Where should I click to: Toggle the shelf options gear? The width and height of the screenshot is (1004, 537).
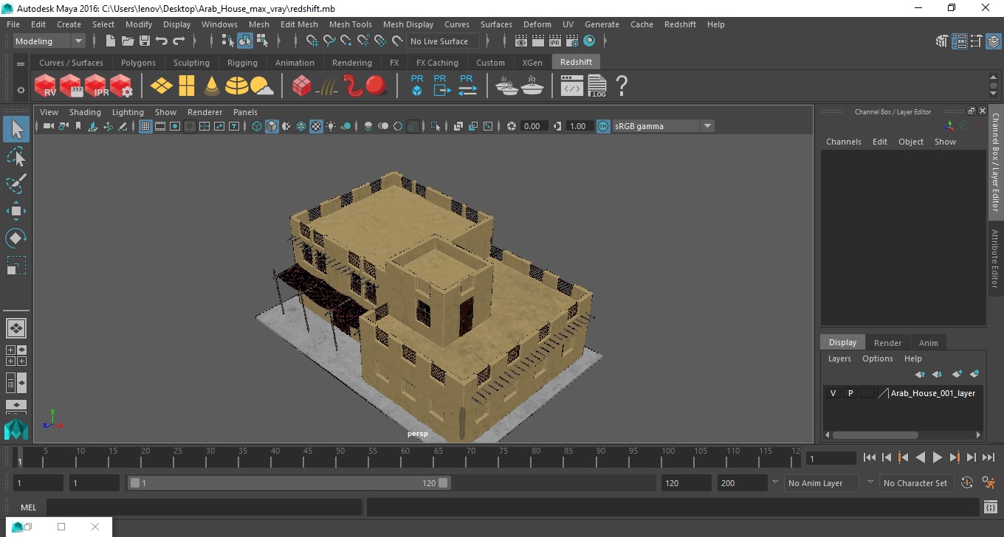pyautogui.click(x=21, y=90)
